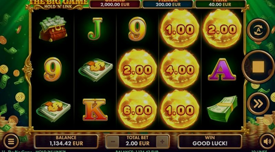This screenshot has height=152, width=275.
Task: Mute sound using the speaker button
Action: point(267,141)
